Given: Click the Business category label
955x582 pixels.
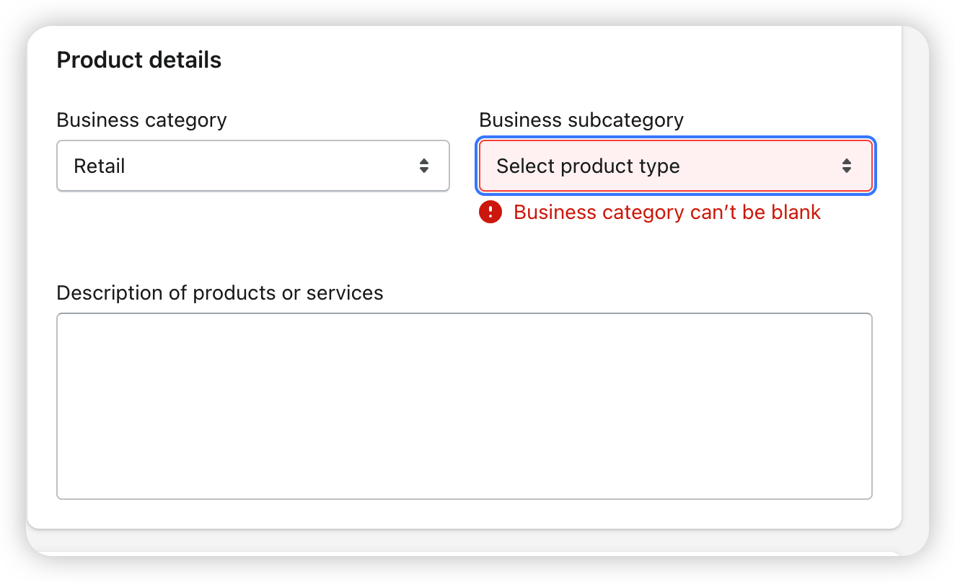Looking at the screenshot, I should point(141,120).
